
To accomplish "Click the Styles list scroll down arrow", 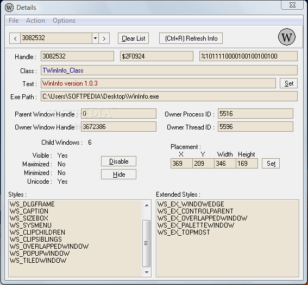I will [147, 272].
